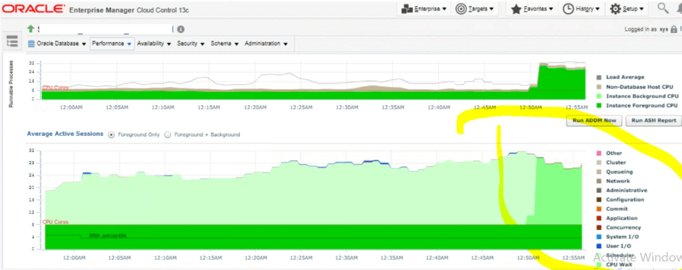Click the green up-status arrow icon
The height and width of the screenshot is (270, 682).
30,29
